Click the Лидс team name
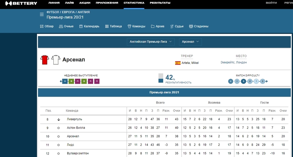Screen dimensions: 293x157 (70, 145)
